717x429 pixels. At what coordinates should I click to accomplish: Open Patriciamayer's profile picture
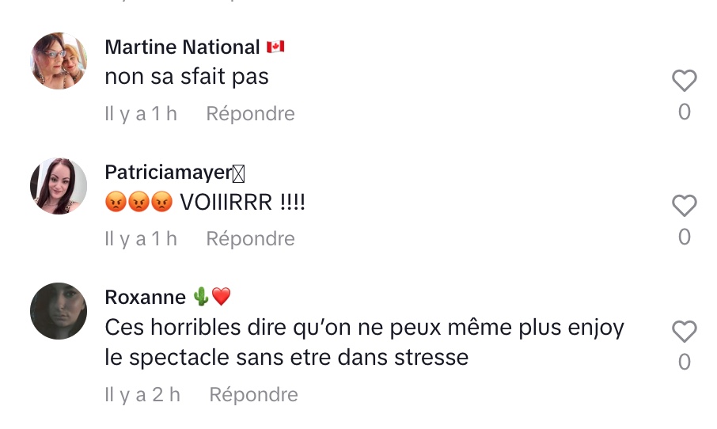pyautogui.click(x=59, y=186)
